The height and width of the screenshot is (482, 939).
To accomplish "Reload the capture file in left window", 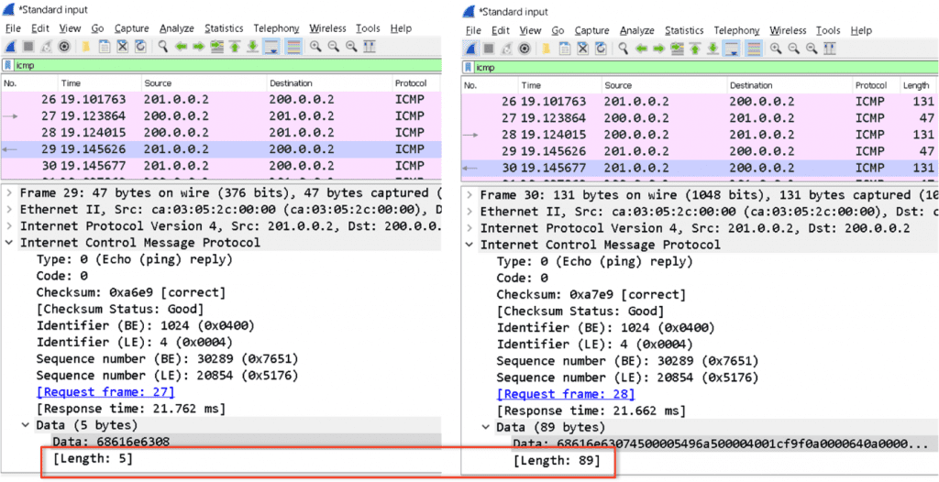I will pos(140,46).
